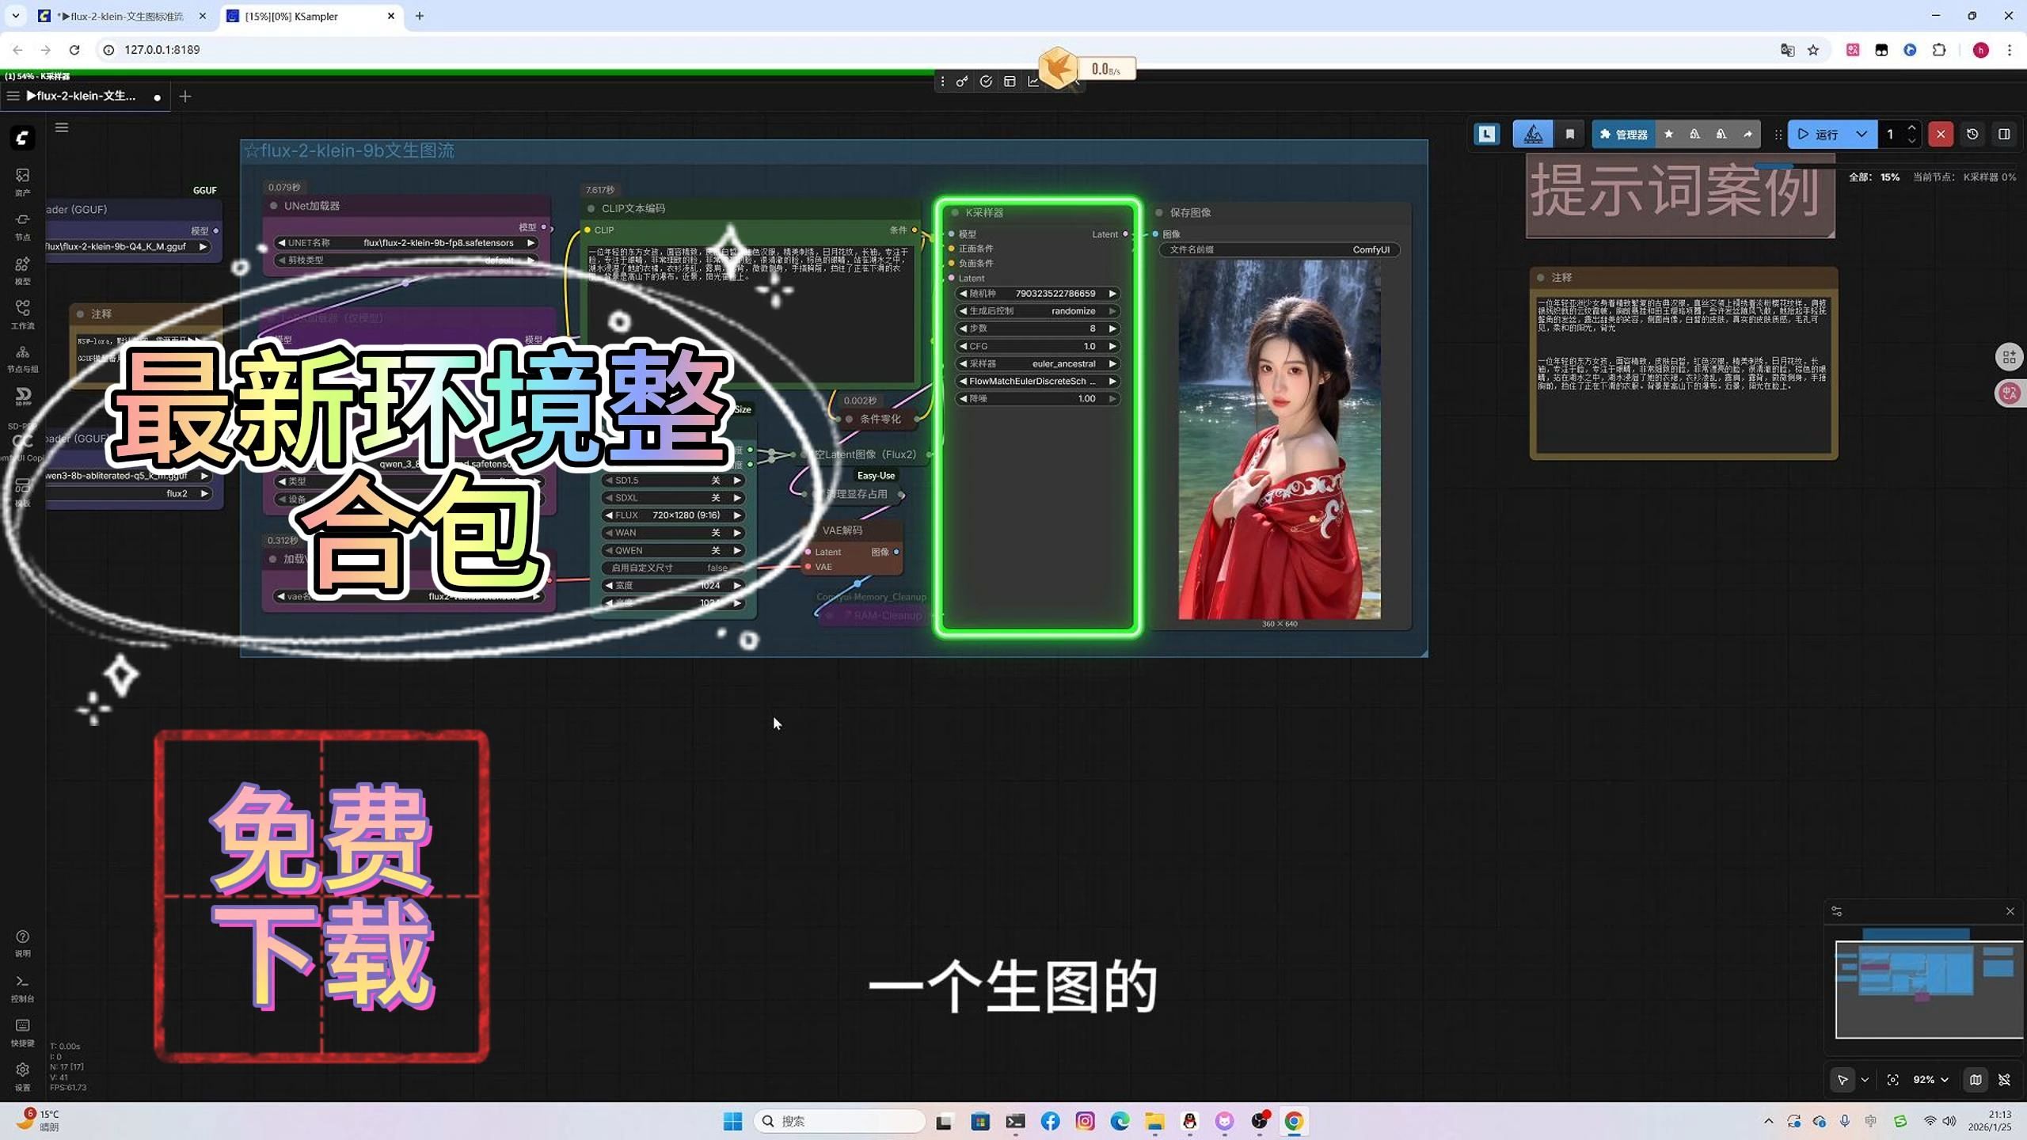Expand the Run button dropdown arrow
Screen dimensions: 2027x1140
click(x=1862, y=135)
